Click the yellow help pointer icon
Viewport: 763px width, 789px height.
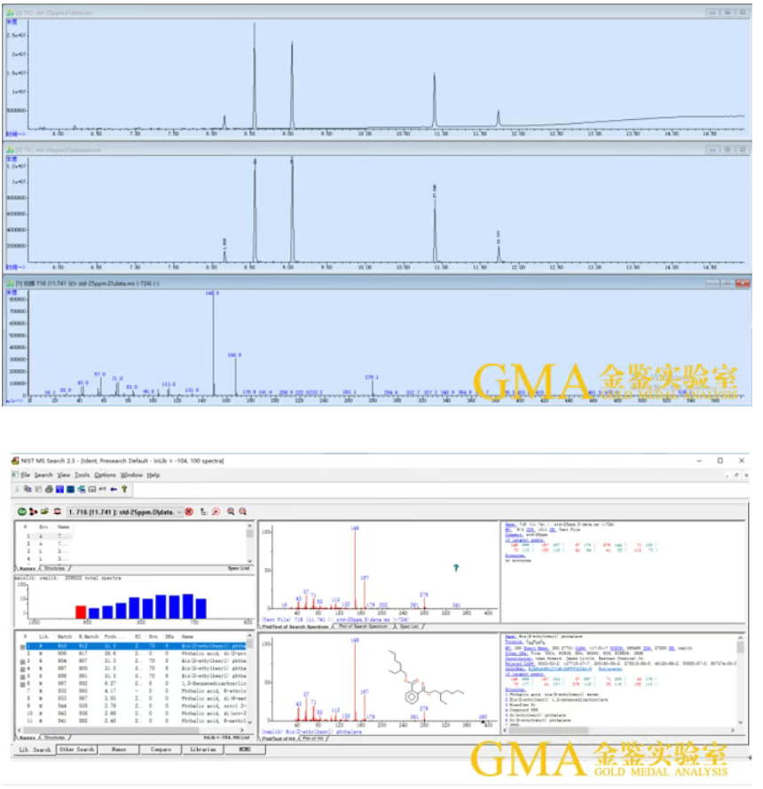coord(124,489)
